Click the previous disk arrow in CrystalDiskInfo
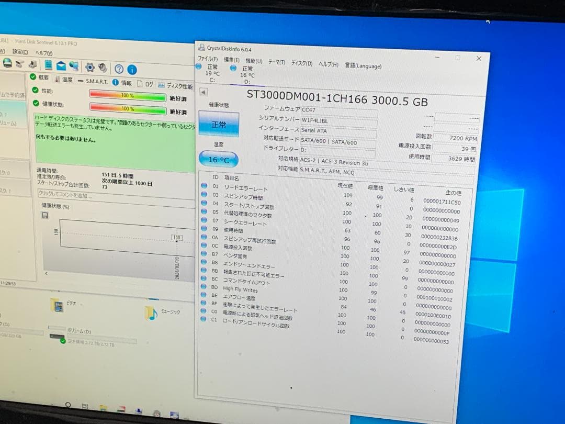565x424 pixels. [x=203, y=92]
